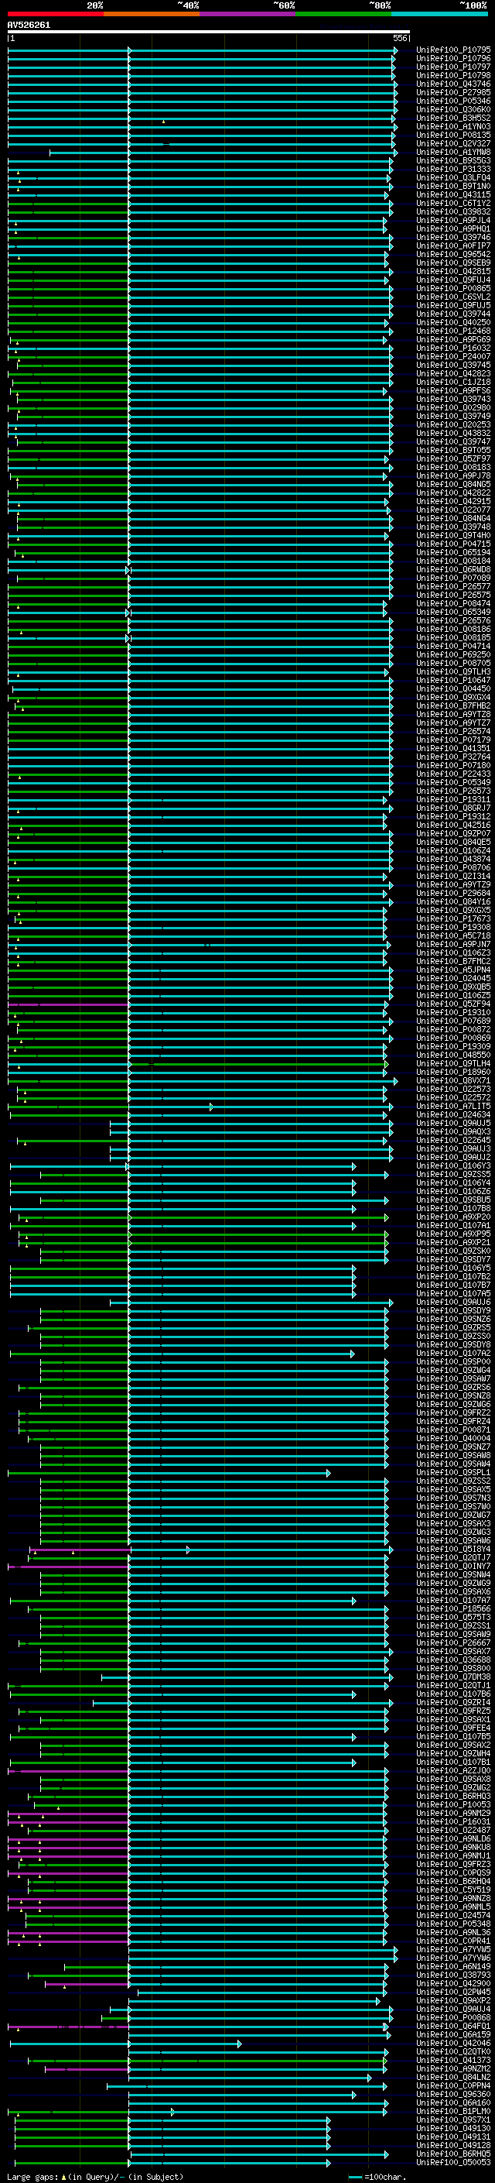Open hit UniRef100_P10795

453,50
